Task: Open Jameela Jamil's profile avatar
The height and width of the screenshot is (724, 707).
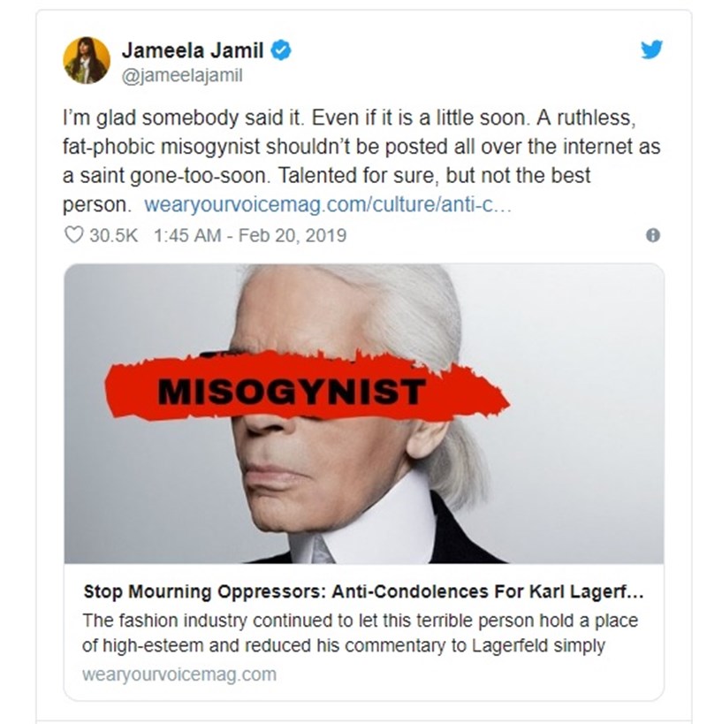Action: point(87,60)
